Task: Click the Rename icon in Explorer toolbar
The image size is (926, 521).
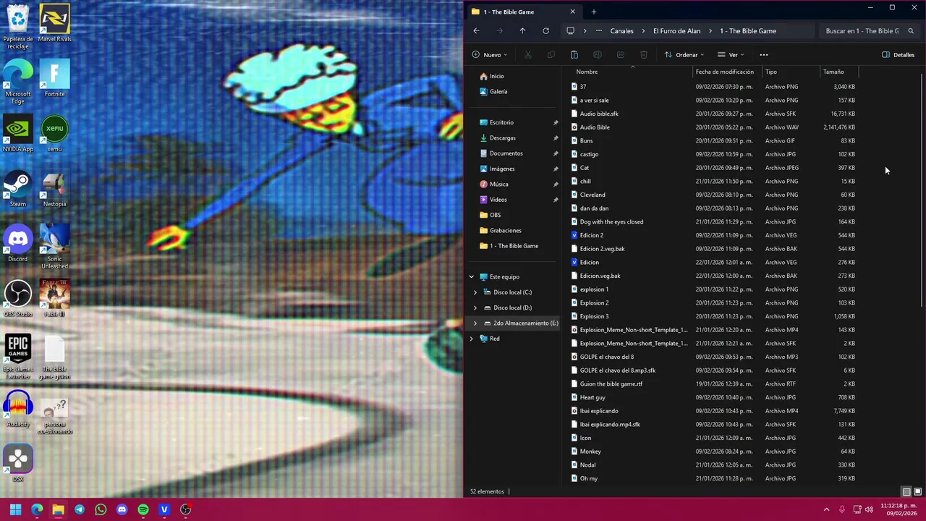Action: coord(598,55)
